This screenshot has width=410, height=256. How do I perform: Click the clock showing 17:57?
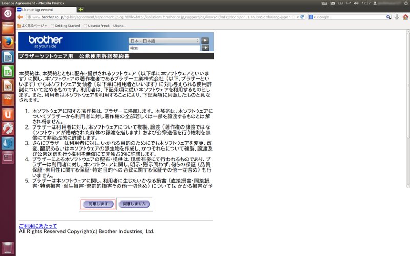tap(366, 3)
